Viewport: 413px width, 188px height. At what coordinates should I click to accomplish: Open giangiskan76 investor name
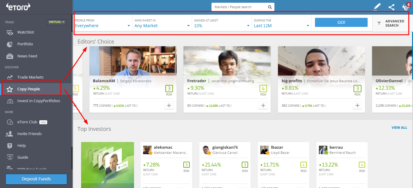click(225, 147)
